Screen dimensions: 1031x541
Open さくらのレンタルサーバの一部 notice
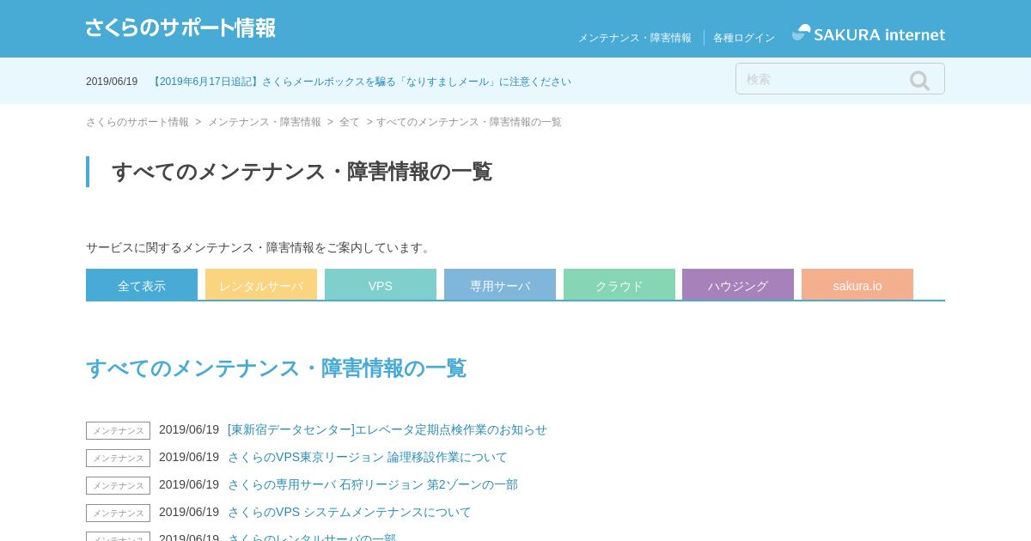pos(312,537)
